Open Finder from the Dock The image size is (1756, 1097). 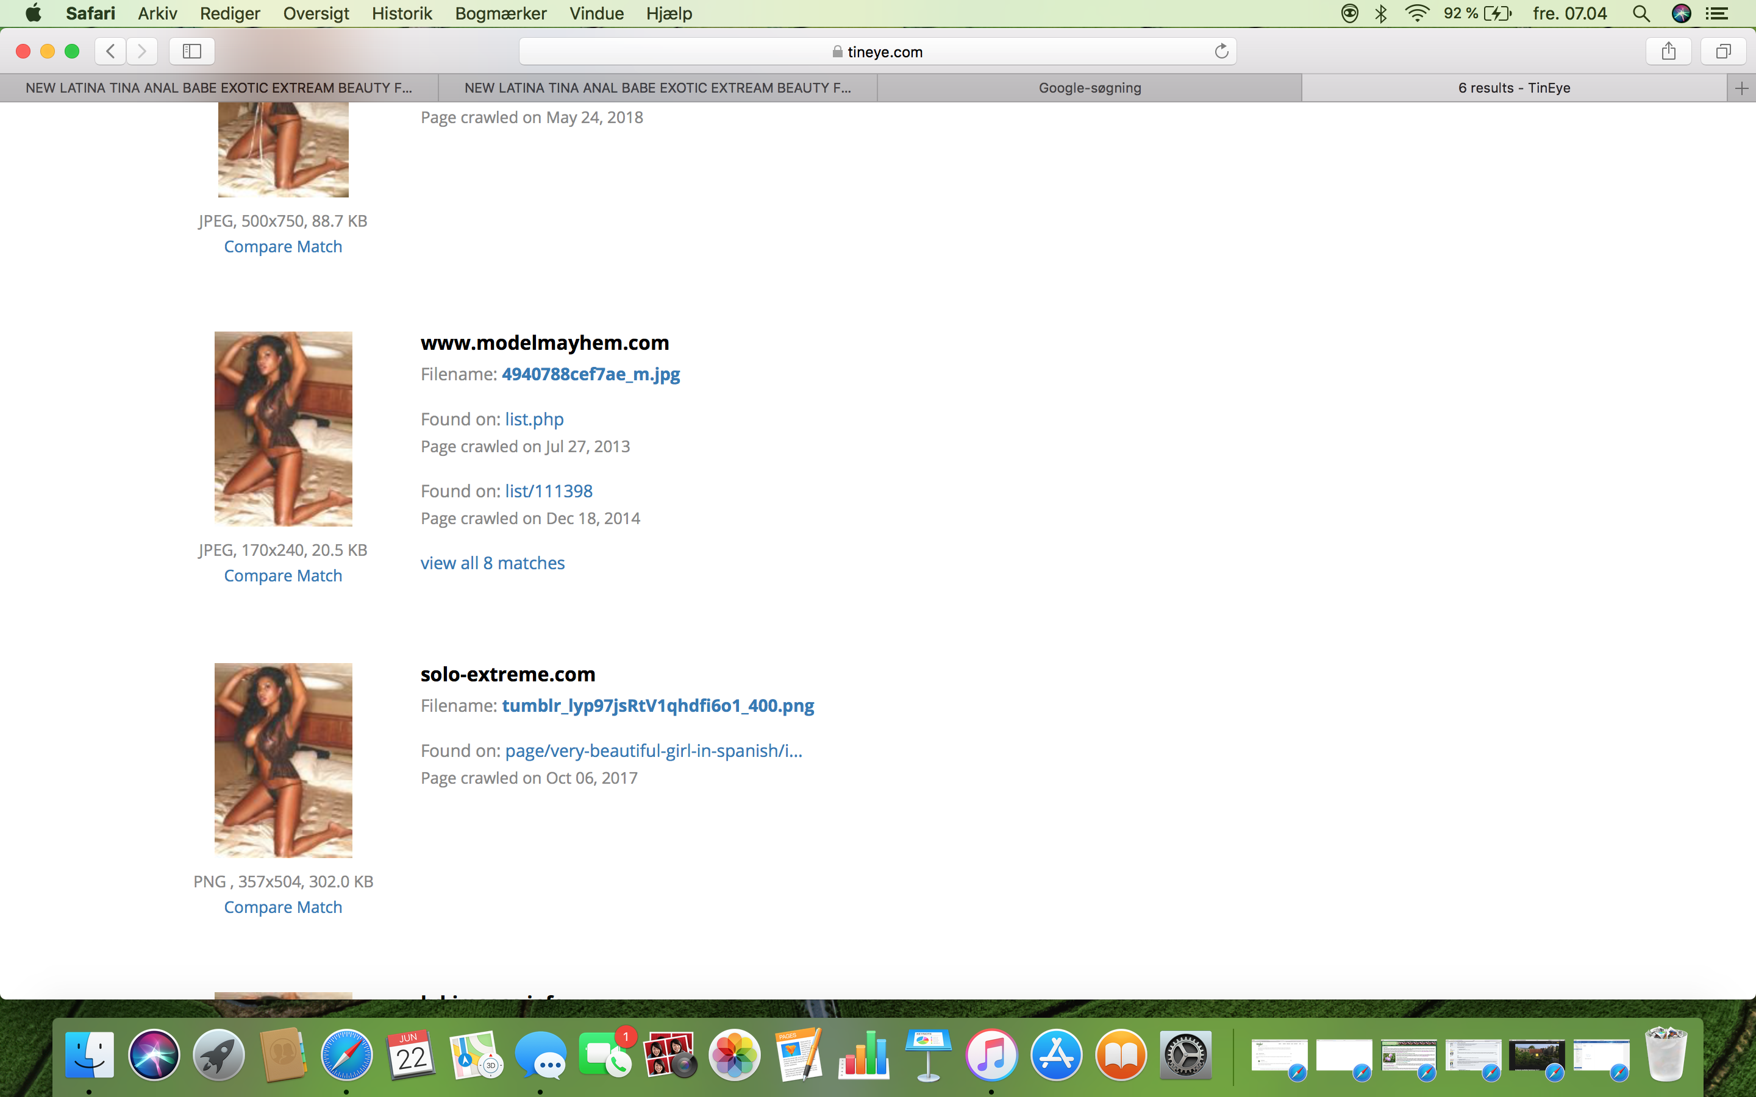pyautogui.click(x=89, y=1055)
